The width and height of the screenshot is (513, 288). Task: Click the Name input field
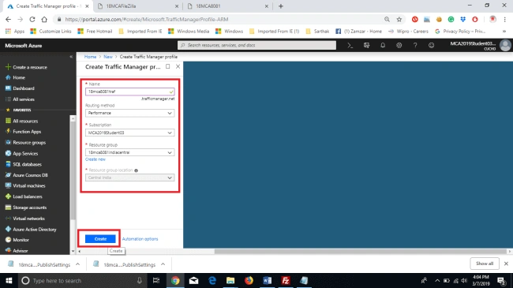(130, 92)
